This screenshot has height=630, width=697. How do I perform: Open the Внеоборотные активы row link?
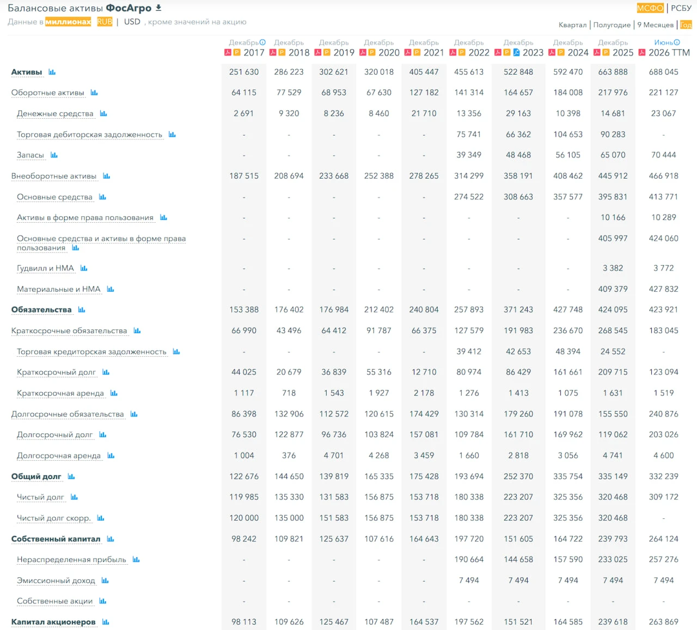click(54, 176)
